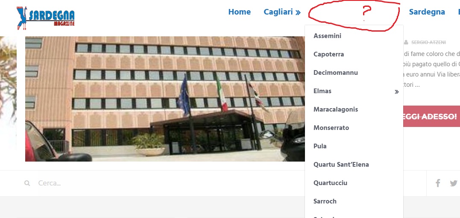This screenshot has height=218, width=460.
Task: Click the Sardegna Magazine logo
Action: pos(45,18)
